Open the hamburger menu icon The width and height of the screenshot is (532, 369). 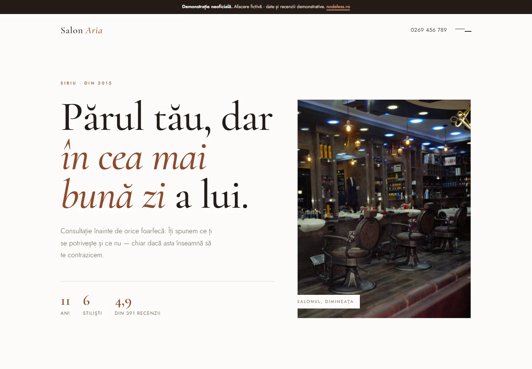pos(463,30)
